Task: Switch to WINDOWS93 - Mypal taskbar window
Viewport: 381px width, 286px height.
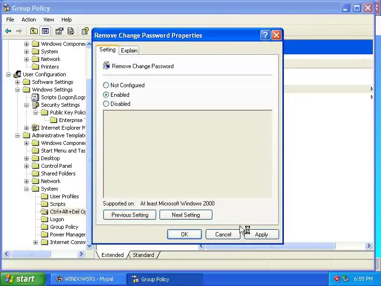Action: click(88, 279)
